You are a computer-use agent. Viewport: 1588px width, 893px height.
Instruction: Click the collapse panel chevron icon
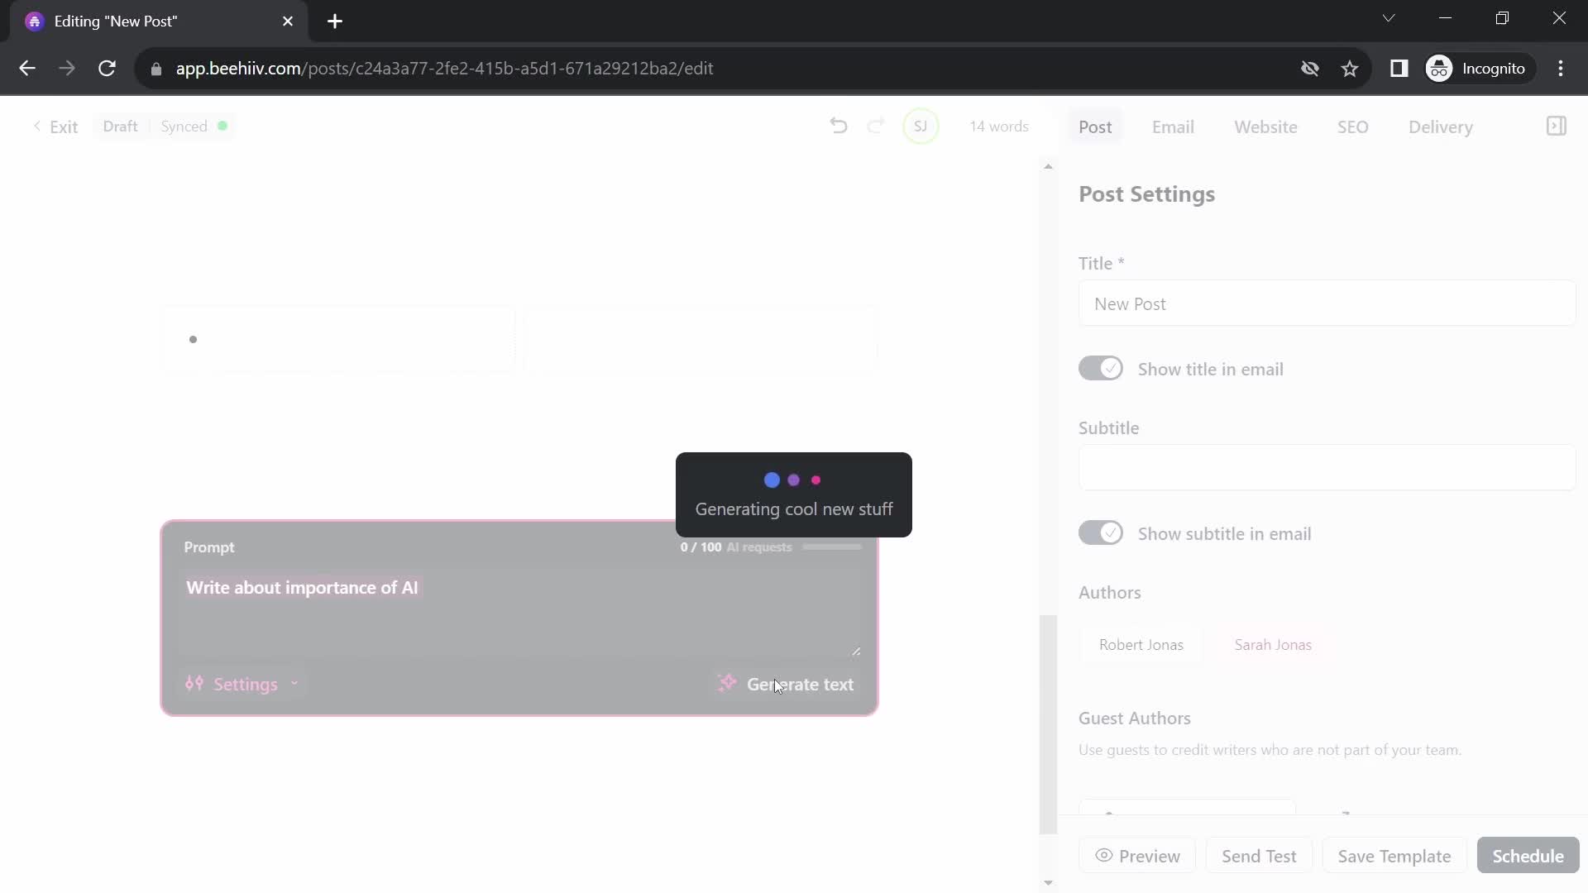[1554, 126]
